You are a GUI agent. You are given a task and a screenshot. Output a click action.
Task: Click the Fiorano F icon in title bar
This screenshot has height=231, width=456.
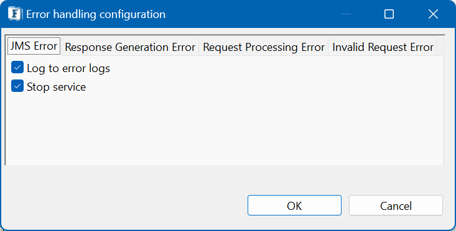pyautogui.click(x=14, y=14)
